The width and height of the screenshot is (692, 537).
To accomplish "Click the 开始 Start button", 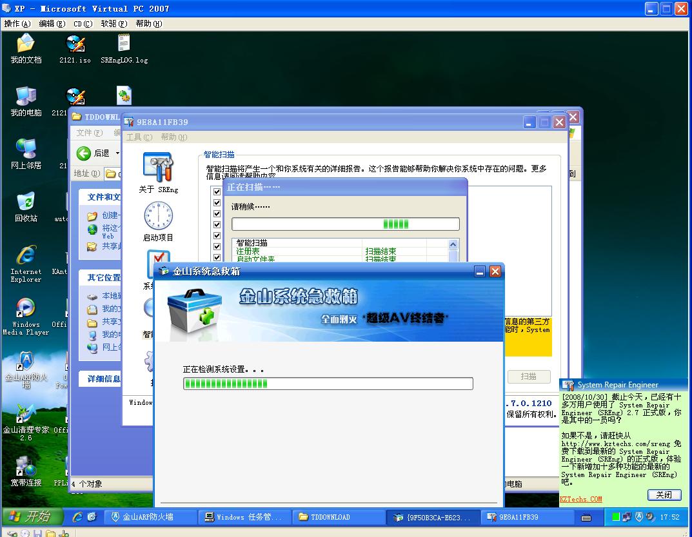I will [33, 516].
